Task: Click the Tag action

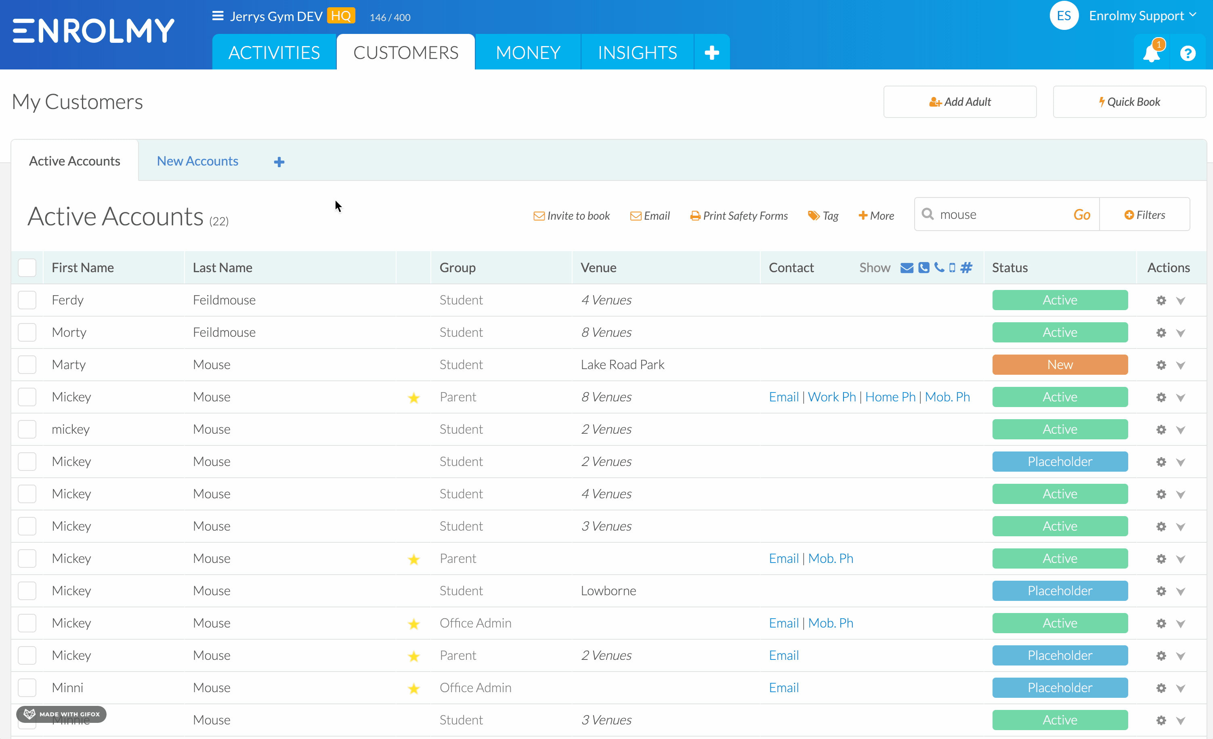Action: pyautogui.click(x=823, y=216)
